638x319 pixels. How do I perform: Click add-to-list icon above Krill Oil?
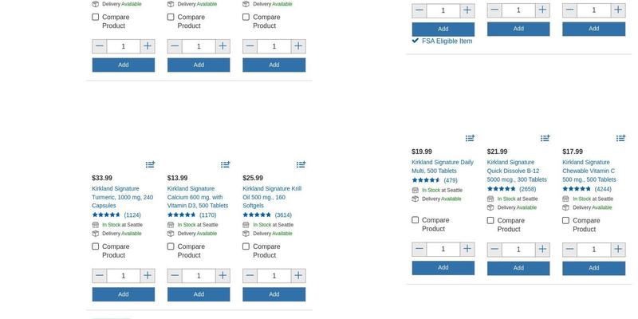[301, 164]
